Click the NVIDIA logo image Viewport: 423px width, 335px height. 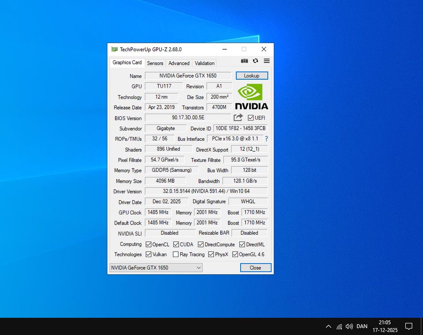point(251,96)
